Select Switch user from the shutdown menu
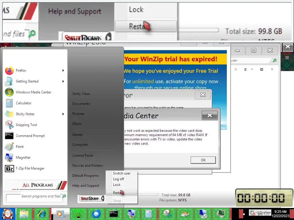Screen dimensions: 294x220 tap(122, 173)
